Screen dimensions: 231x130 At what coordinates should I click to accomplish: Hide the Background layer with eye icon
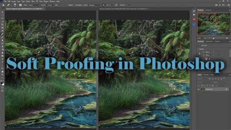point(199,89)
